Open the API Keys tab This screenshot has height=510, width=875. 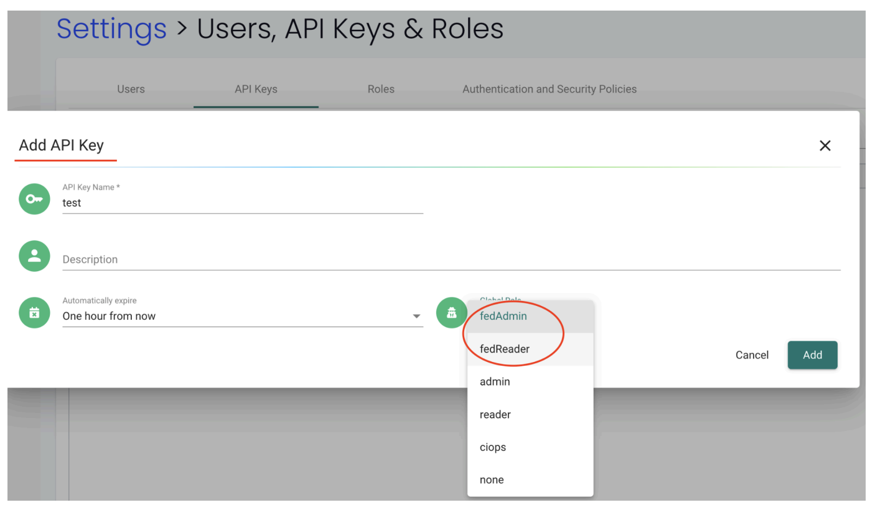[x=256, y=89]
